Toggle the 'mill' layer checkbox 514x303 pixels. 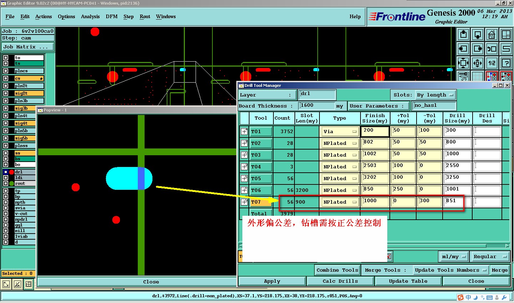click(6, 231)
